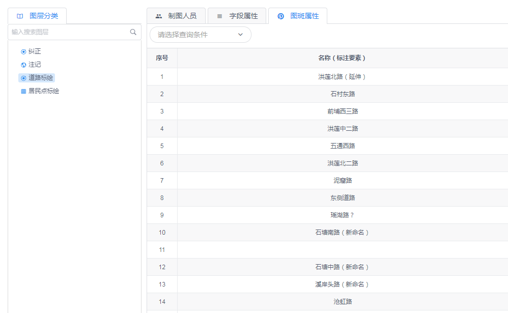Click the chevron arrow in query dropdown
Image resolution: width=508 pixels, height=313 pixels.
(240, 35)
